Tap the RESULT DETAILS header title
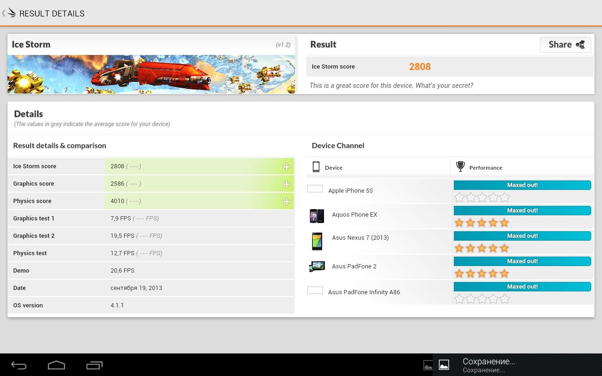 (x=52, y=14)
